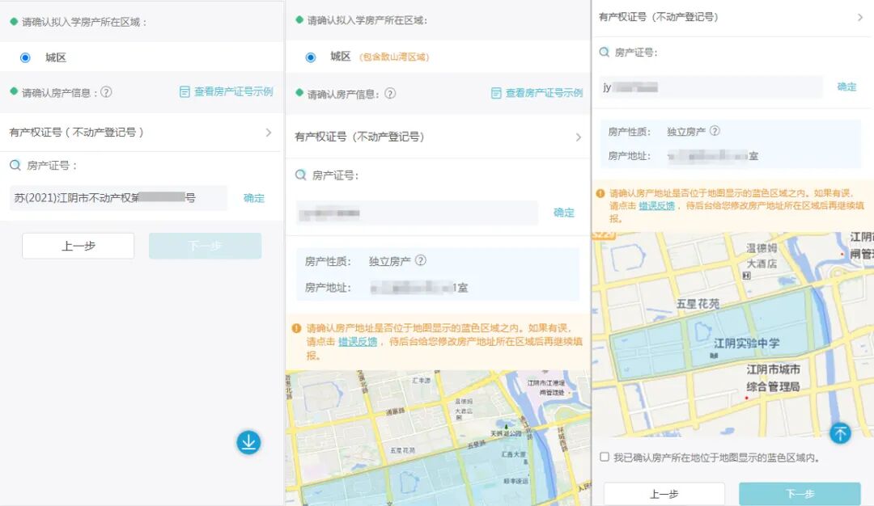Expand 有产权证号 row chevron in left panel
Screen dimensions: 874x506
click(x=269, y=133)
